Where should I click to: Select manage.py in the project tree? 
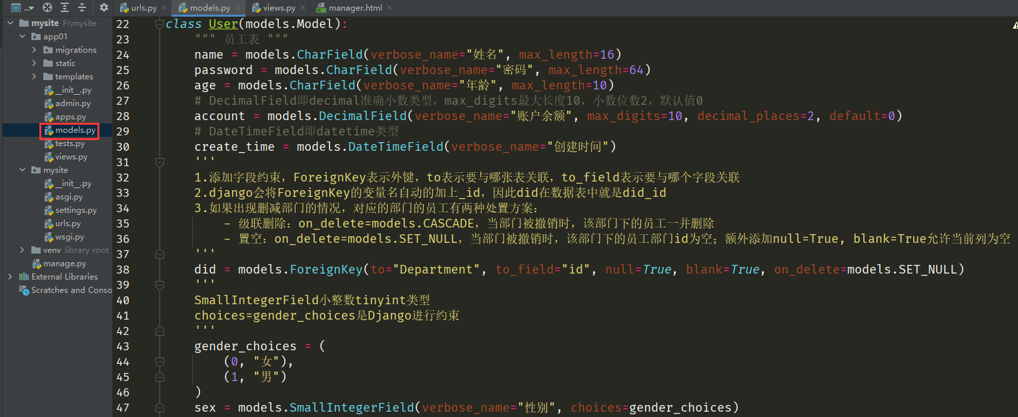(x=65, y=264)
